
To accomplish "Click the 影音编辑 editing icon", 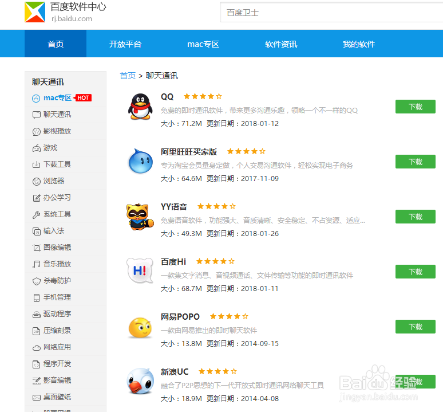I will [x=37, y=381].
